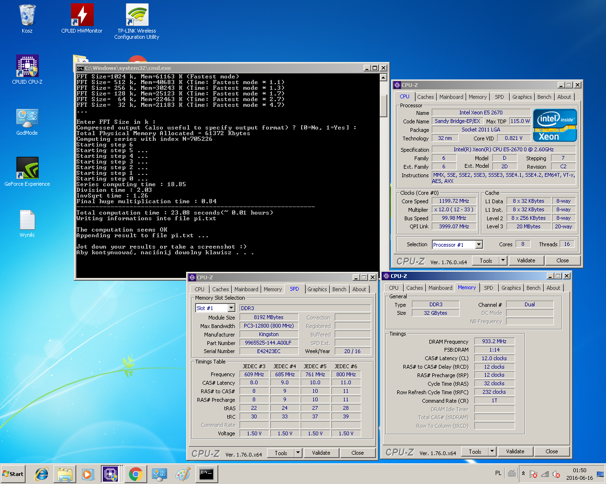Open GodMode desktop icon
This screenshot has width=606, height=484.
(x=27, y=121)
